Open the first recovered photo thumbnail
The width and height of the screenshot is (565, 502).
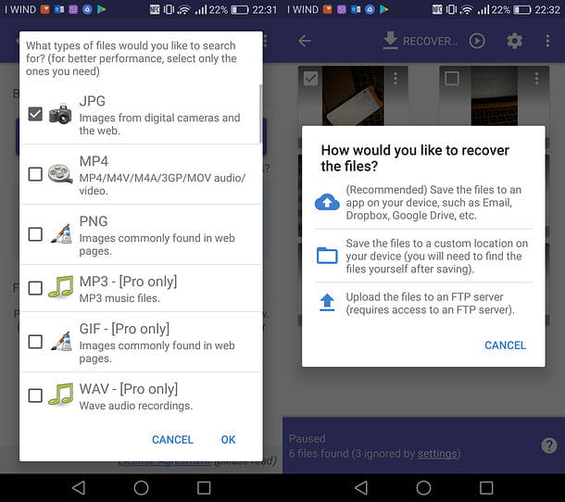click(x=353, y=95)
